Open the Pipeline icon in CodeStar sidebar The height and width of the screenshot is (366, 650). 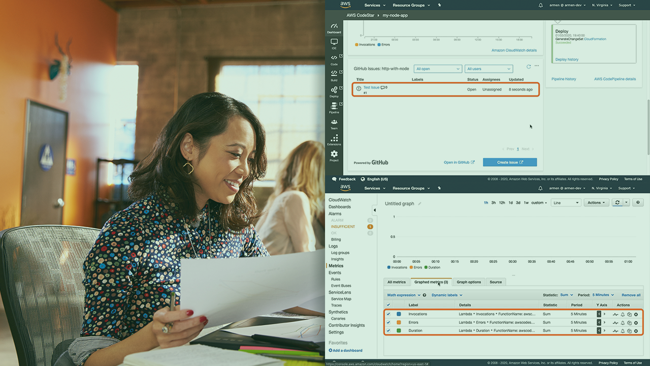(334, 107)
